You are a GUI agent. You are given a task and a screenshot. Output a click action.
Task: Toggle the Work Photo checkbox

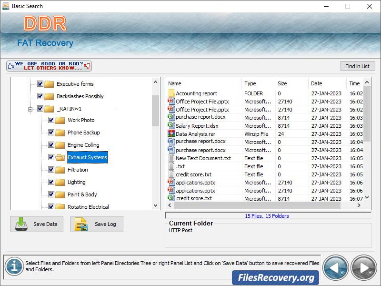click(51, 120)
